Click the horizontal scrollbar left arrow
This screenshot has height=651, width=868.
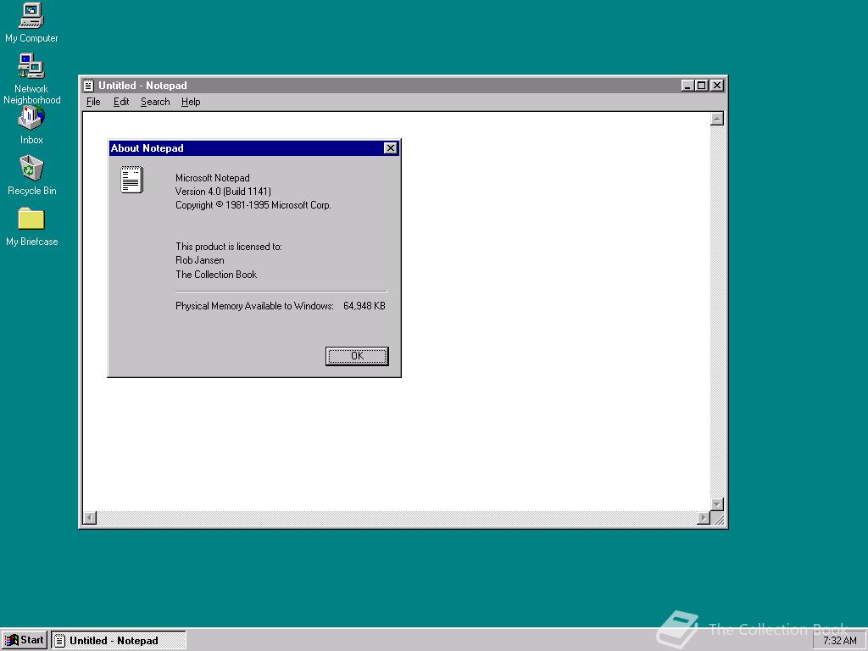(90, 518)
